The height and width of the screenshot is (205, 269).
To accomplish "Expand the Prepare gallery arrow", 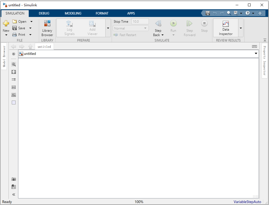I will [108, 28].
